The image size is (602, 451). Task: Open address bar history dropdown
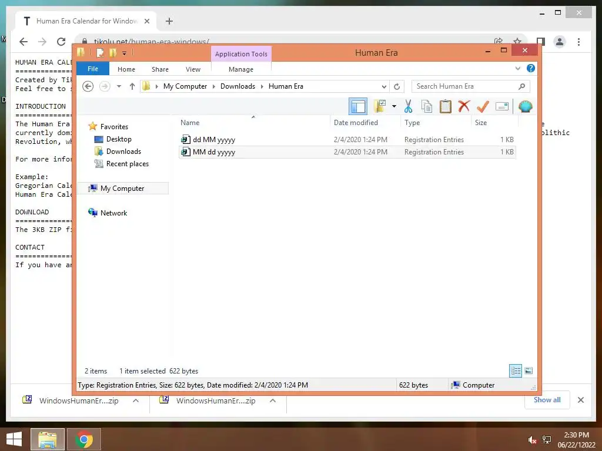click(x=383, y=86)
